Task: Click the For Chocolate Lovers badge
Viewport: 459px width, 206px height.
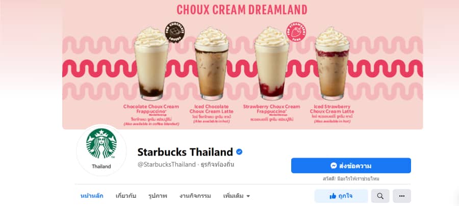Action: coord(175,32)
